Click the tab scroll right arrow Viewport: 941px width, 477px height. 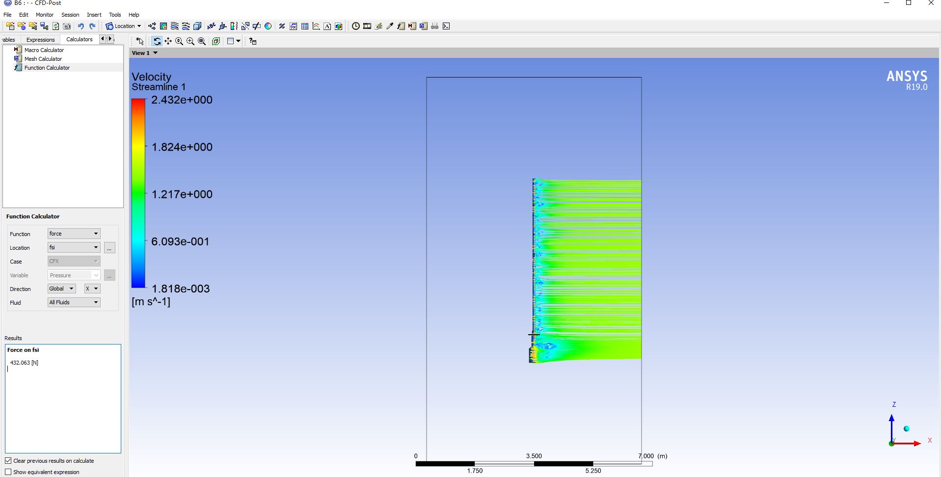pos(110,39)
